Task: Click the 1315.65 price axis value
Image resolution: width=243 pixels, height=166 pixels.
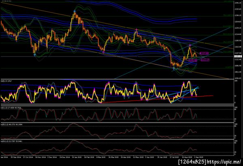Action: (x=239, y=9)
